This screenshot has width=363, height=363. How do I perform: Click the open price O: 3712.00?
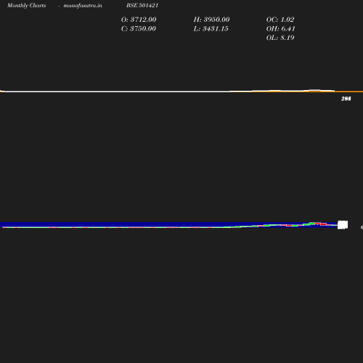(139, 20)
